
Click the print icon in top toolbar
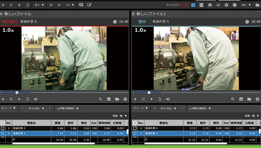[x=210, y=5]
